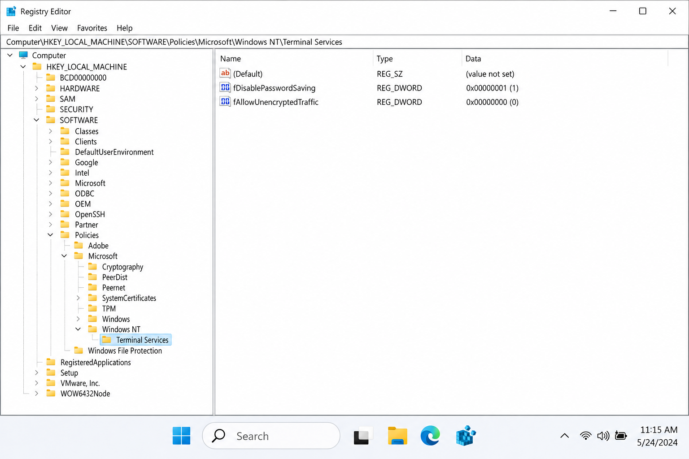Click the registry path address bar
Viewport: 689px width, 459px height.
pyautogui.click(x=344, y=42)
